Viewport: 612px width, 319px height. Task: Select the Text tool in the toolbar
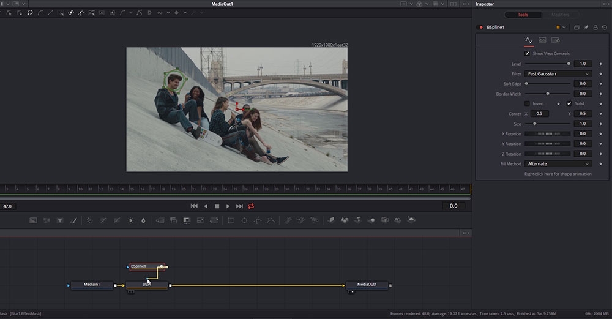click(60, 220)
